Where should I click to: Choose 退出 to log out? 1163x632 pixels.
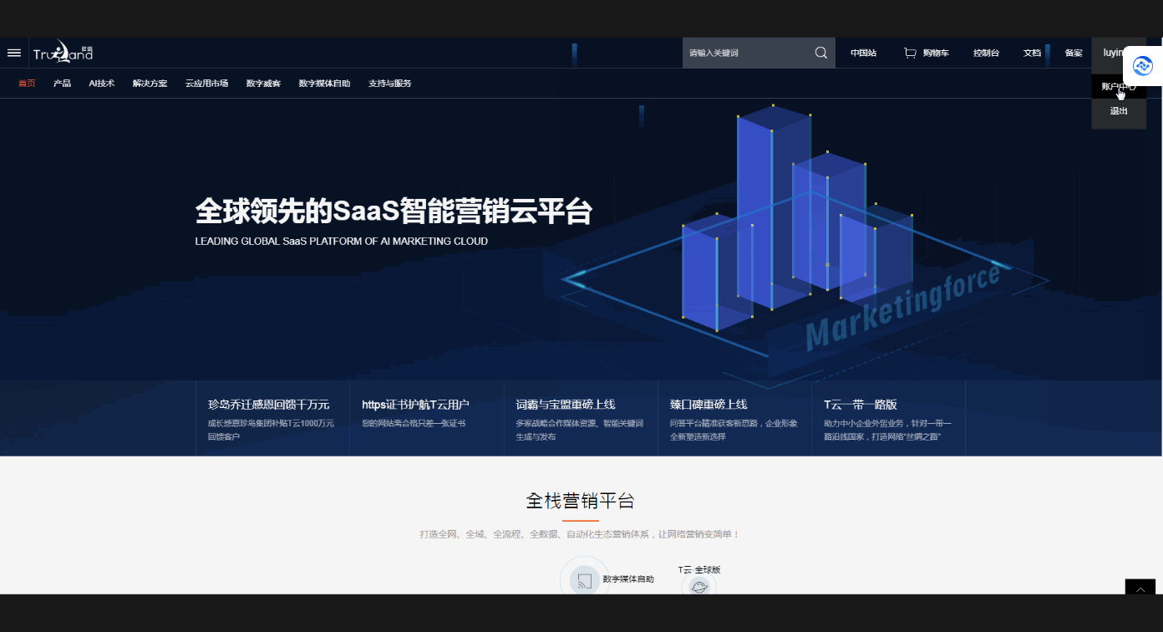(x=1118, y=111)
